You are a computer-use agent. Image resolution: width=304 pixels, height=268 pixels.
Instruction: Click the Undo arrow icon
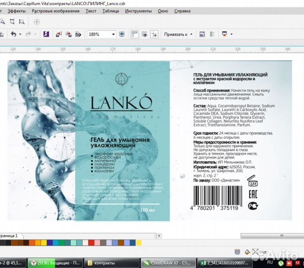click(13, 34)
